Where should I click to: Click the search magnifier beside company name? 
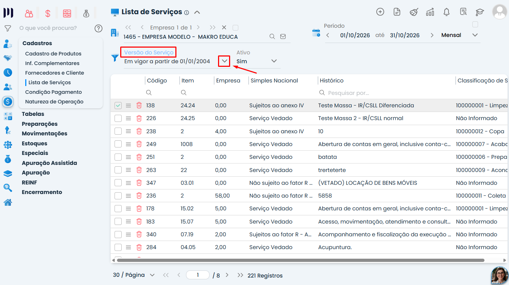pos(272,36)
